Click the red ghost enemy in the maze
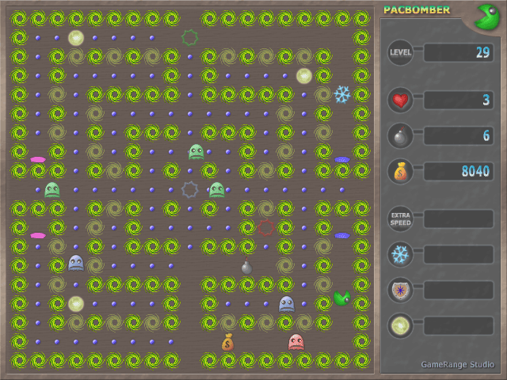507x380 pixels. pos(296,342)
